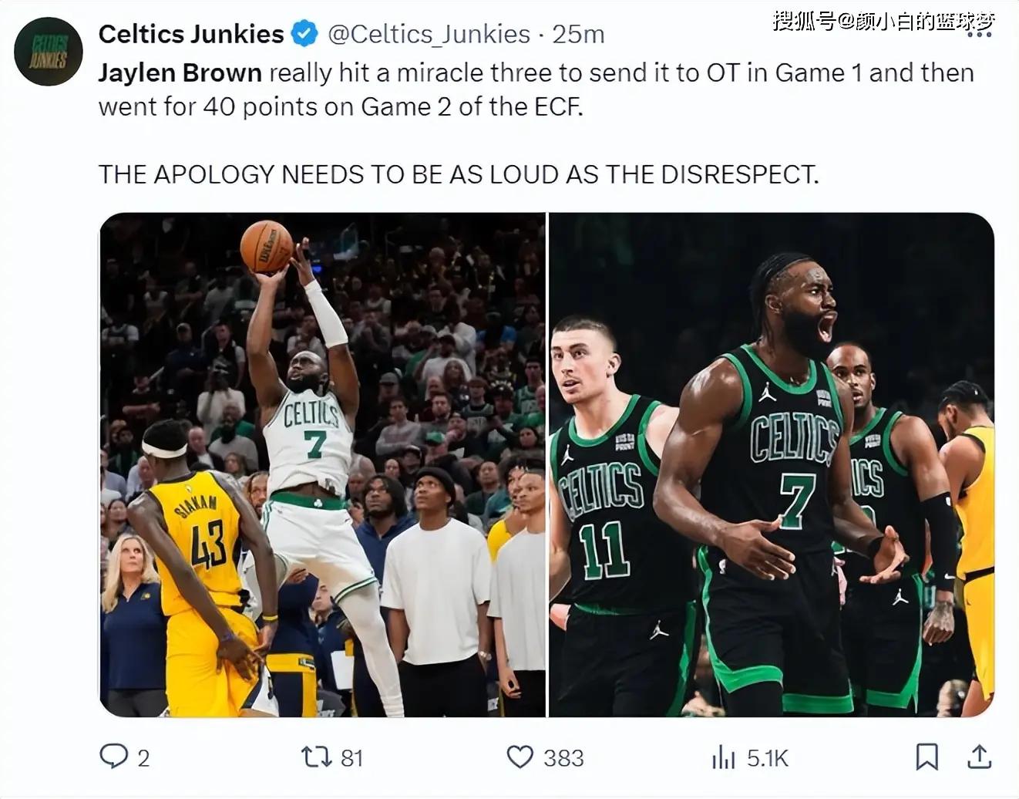Image resolution: width=1019 pixels, height=799 pixels.
Task: Open the three-dot more options menu
Action: pyautogui.click(x=980, y=35)
